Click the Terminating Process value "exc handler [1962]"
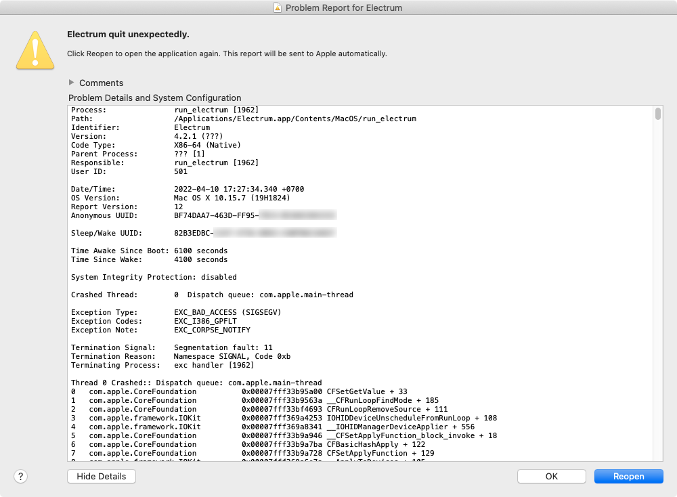This screenshot has width=677, height=497. pyautogui.click(x=214, y=365)
